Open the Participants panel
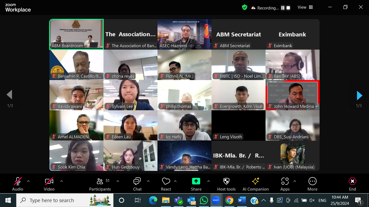Viewport: 369px width, 207px height. (x=100, y=184)
